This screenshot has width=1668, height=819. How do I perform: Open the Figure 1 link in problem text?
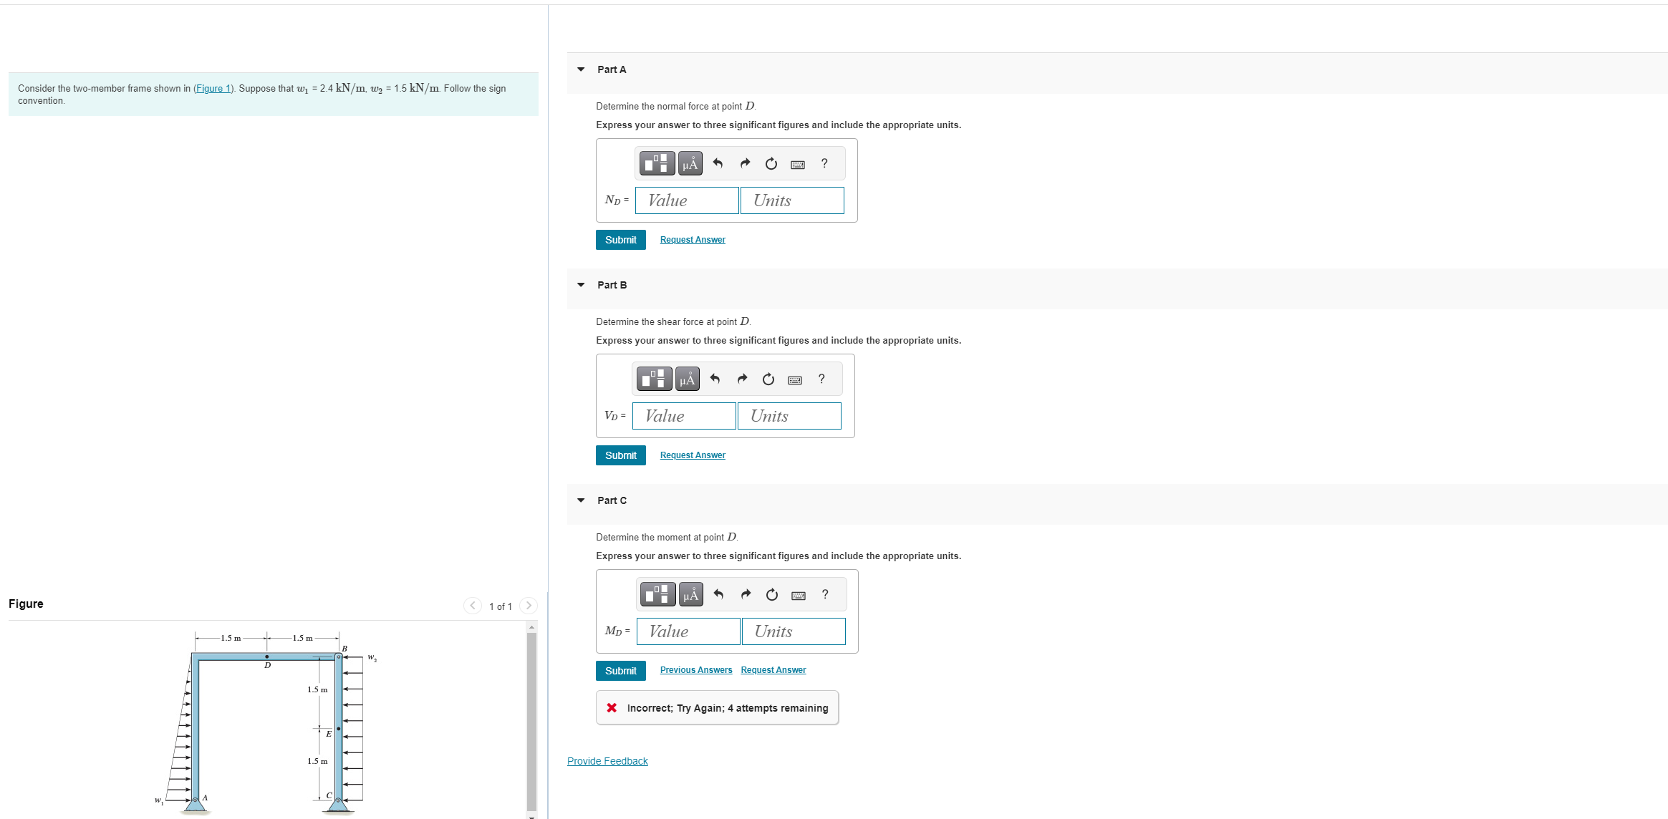[213, 89]
